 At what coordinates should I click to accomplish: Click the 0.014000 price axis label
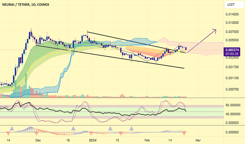[x=232, y=14]
